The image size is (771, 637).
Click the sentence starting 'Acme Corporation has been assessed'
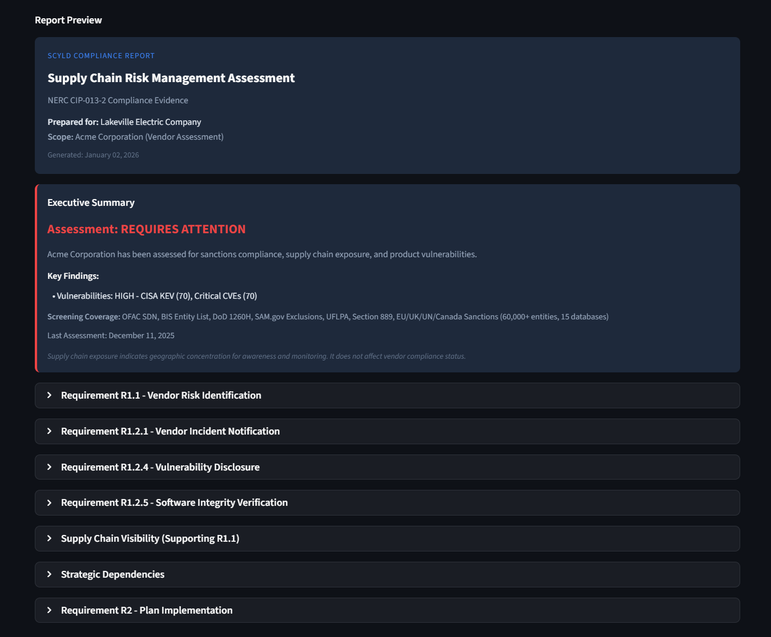262,254
